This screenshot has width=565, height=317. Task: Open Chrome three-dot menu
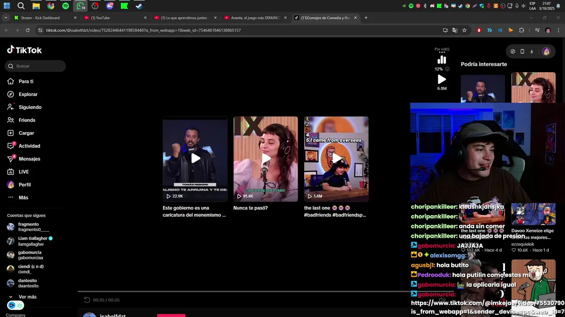click(x=559, y=30)
